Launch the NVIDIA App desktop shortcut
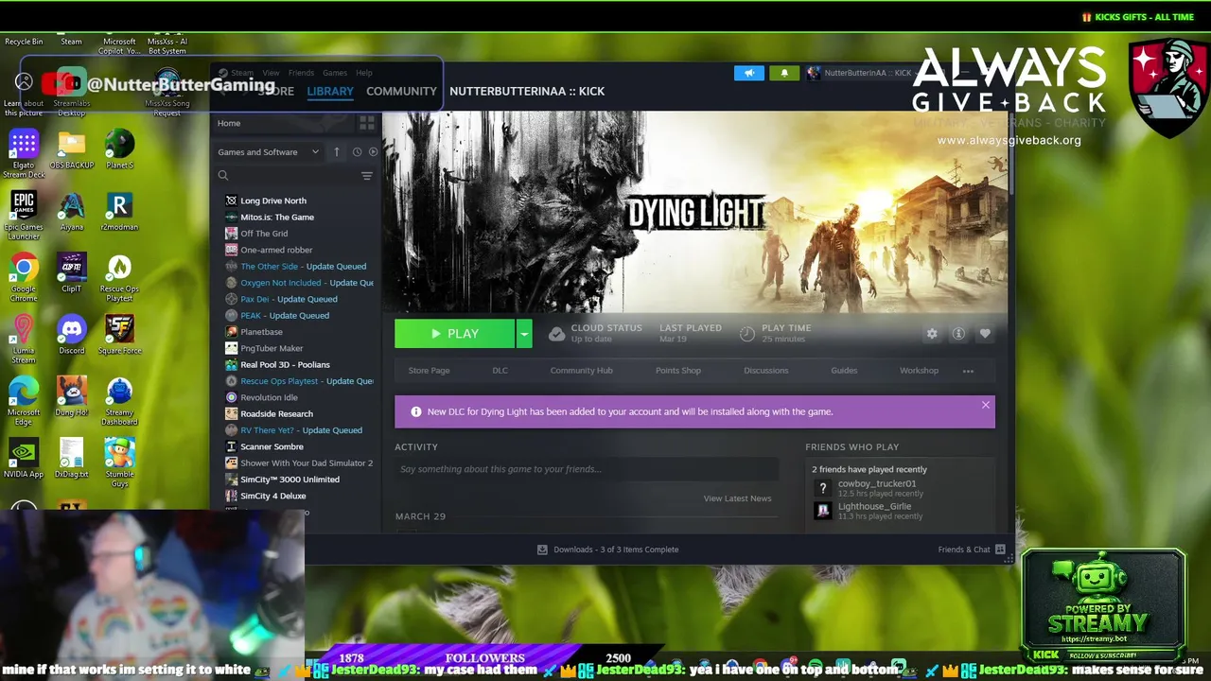Image resolution: width=1211 pixels, height=681 pixels. pyautogui.click(x=24, y=458)
